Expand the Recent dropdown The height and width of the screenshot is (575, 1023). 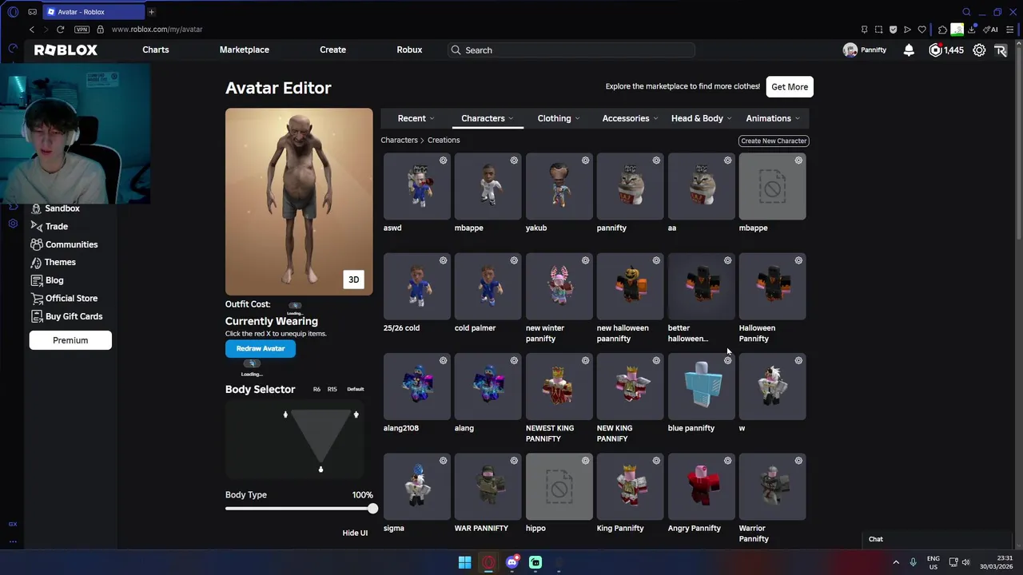tap(416, 118)
